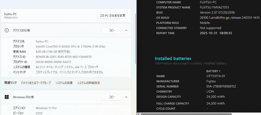Open the システムの詳細設定 link

point(88,83)
